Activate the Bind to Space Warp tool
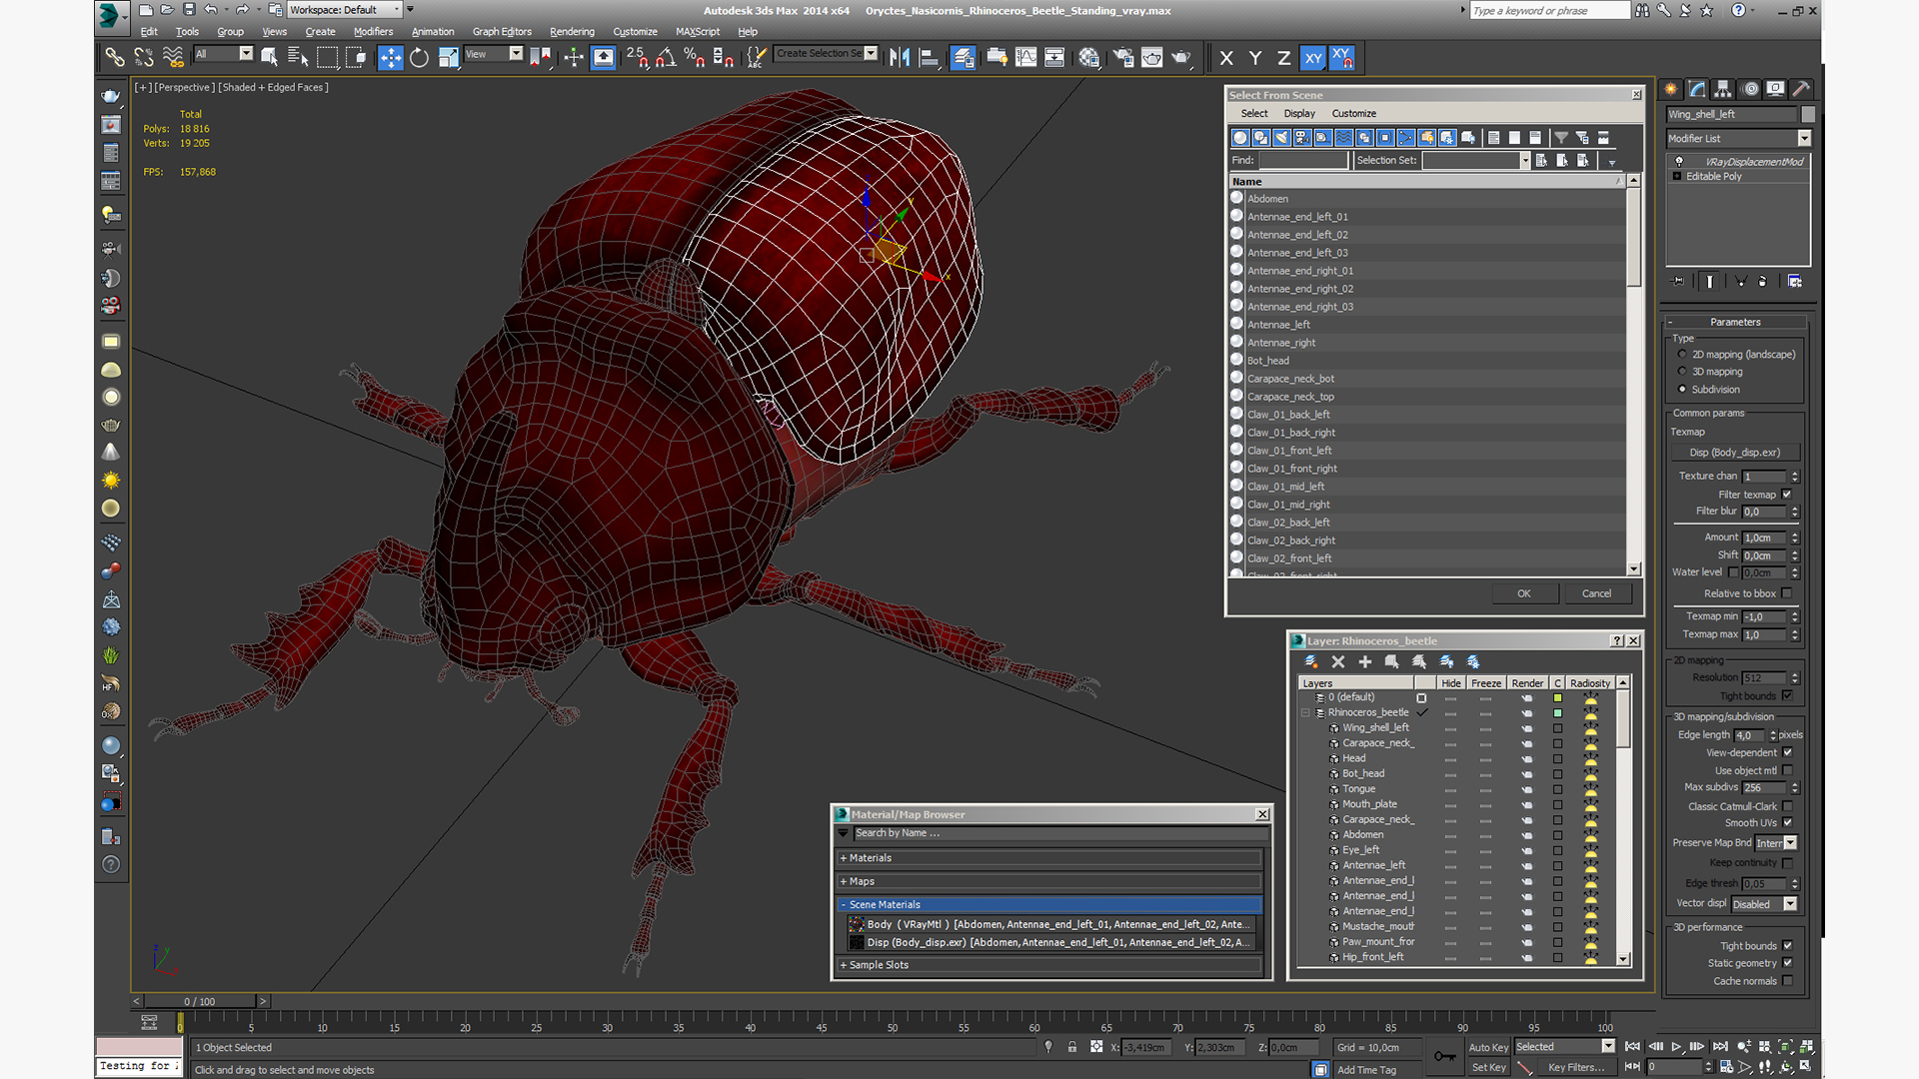Screen dimensions: 1919x1079 173,57
